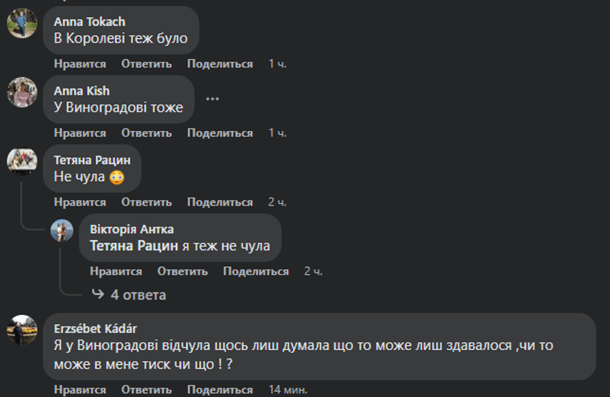Open Anna Kish's profile avatar
This screenshot has width=610, height=397.
pyautogui.click(x=22, y=92)
